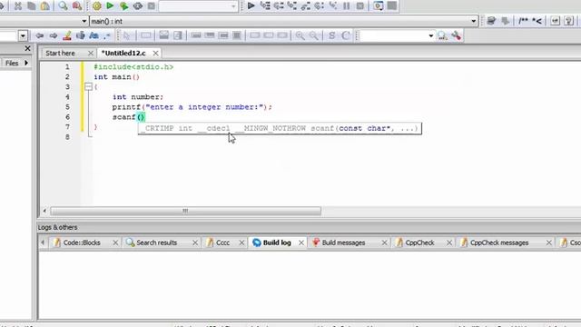Image resolution: width=581 pixels, height=327 pixels.
Task: Open the CppCheck messages tab
Action: tap(499, 243)
